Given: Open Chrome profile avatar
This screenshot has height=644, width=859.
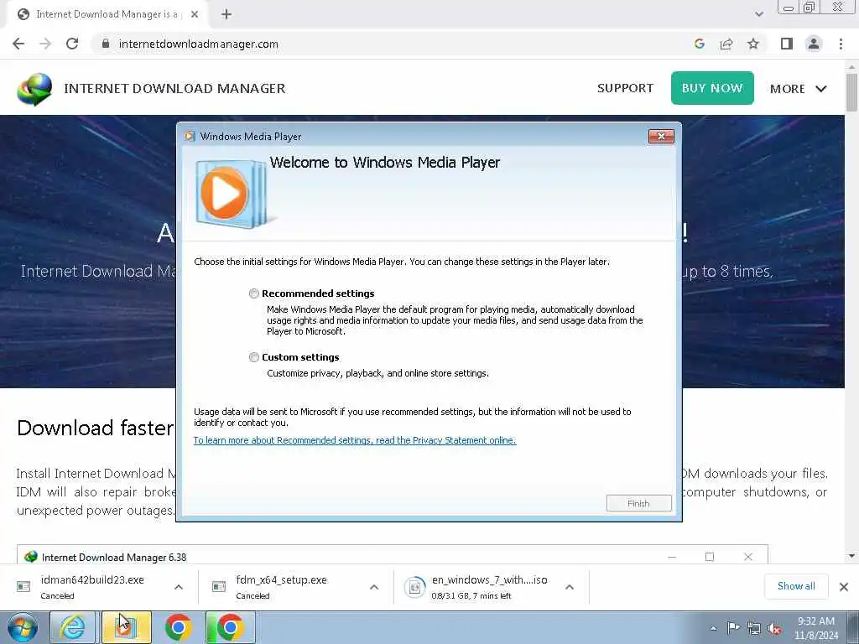Looking at the screenshot, I should click(x=814, y=44).
